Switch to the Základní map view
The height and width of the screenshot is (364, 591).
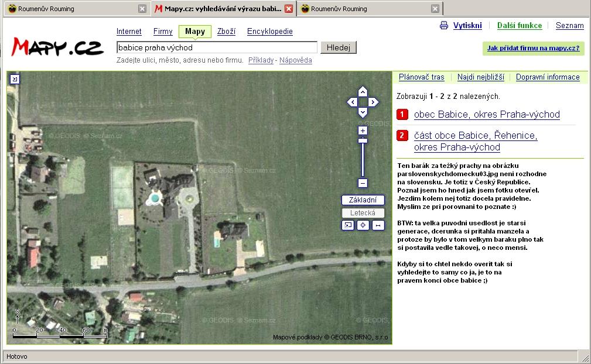(x=363, y=200)
